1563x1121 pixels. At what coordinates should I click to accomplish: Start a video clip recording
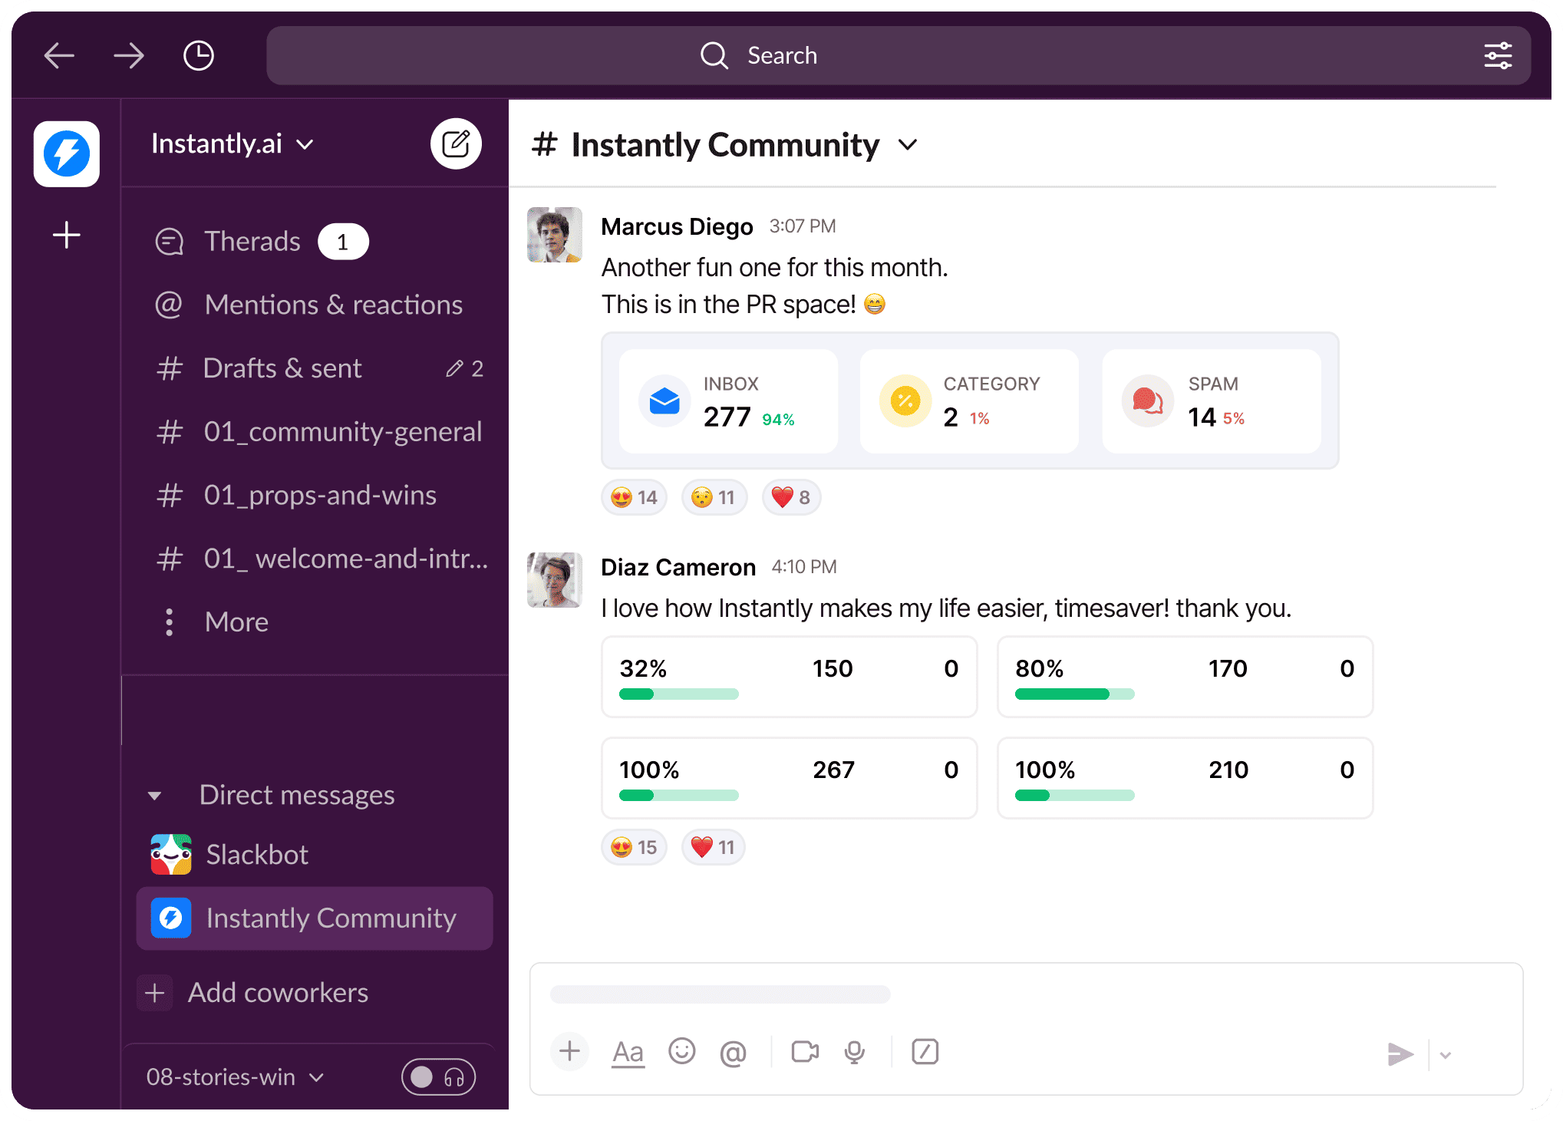[x=804, y=1051]
